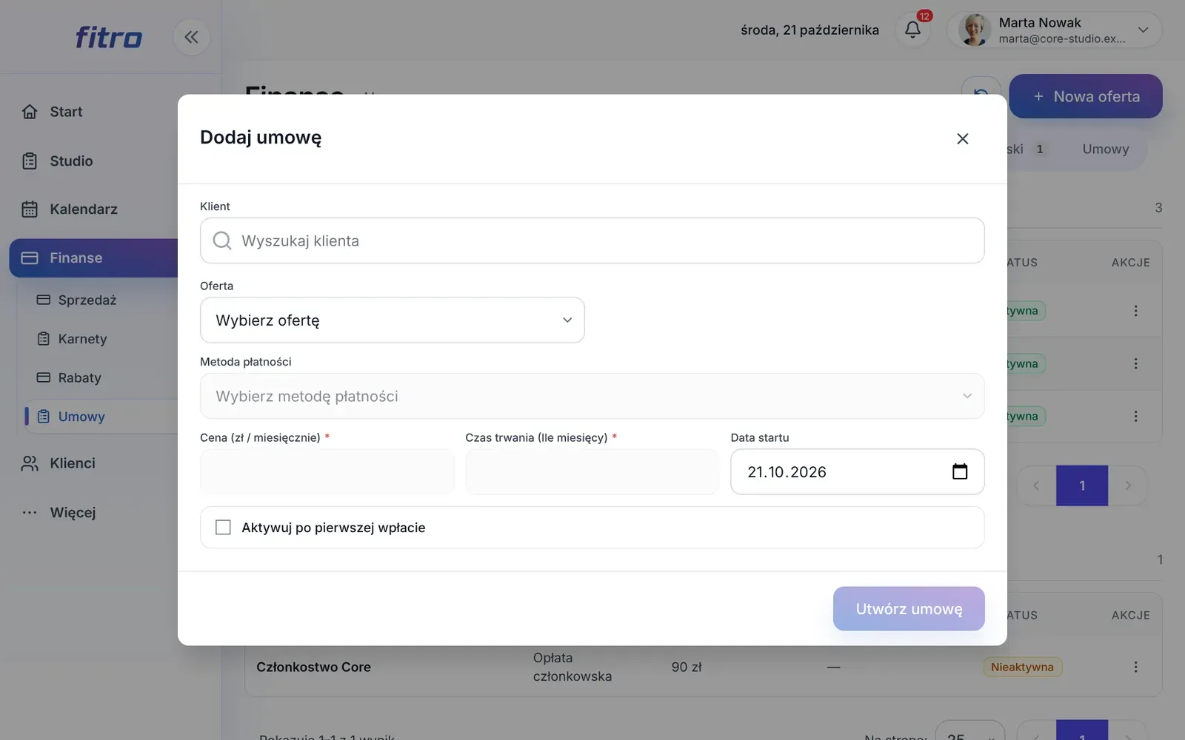This screenshot has height=740, width=1185.
Task: Go to previous page in upper pagination
Action: pos(1036,485)
